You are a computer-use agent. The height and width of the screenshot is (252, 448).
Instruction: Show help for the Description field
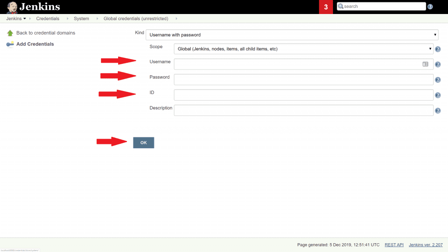[x=437, y=111]
